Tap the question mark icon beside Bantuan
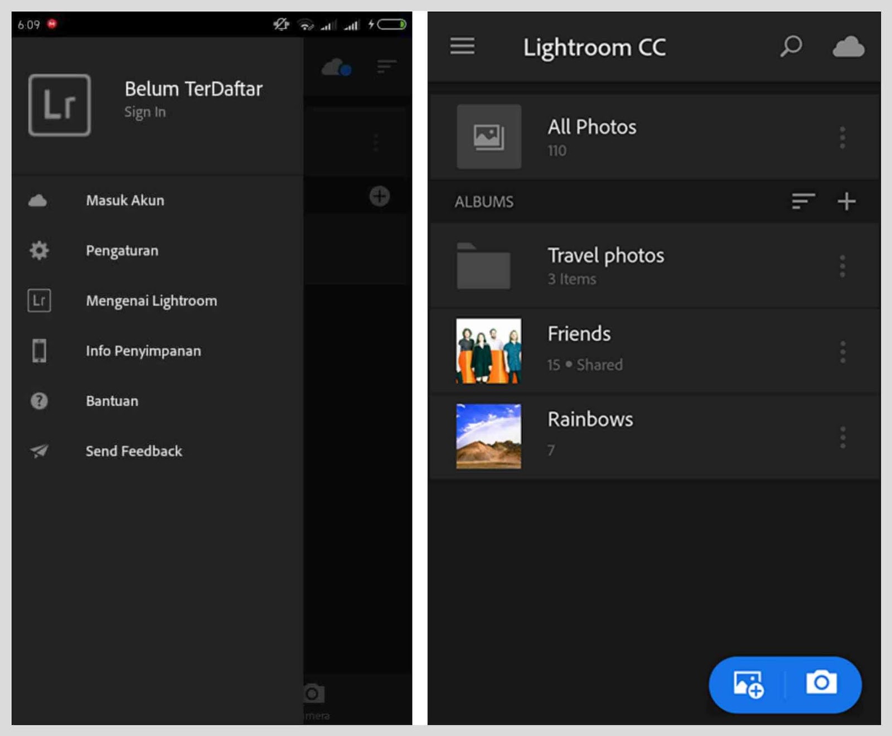 point(39,401)
